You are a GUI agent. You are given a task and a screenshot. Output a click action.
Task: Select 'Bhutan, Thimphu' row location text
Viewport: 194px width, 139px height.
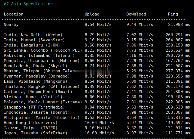click(x=22, y=71)
